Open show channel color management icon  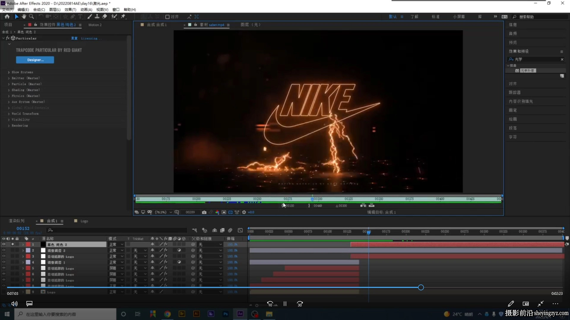[217, 212]
